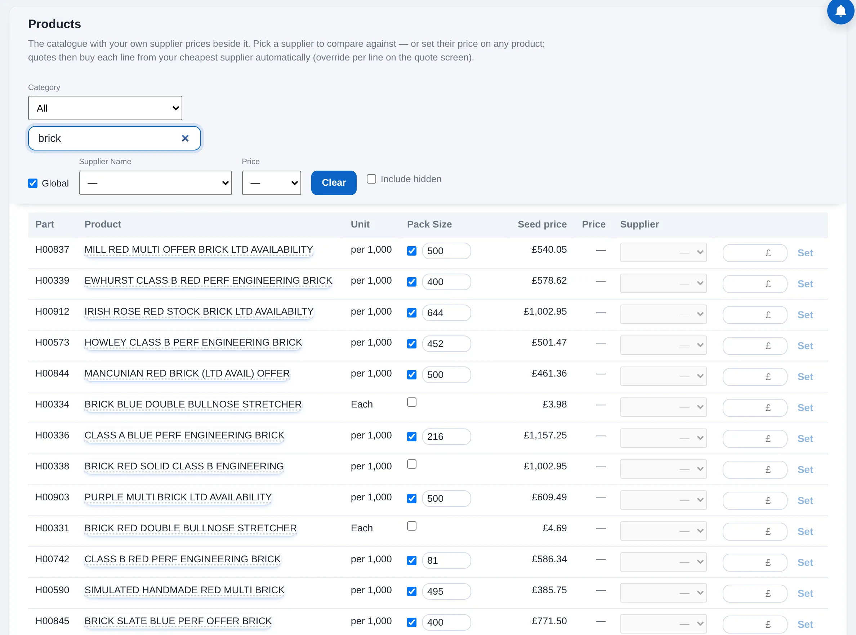Click the Clear filters button
This screenshot has height=635, width=856.
(x=334, y=183)
